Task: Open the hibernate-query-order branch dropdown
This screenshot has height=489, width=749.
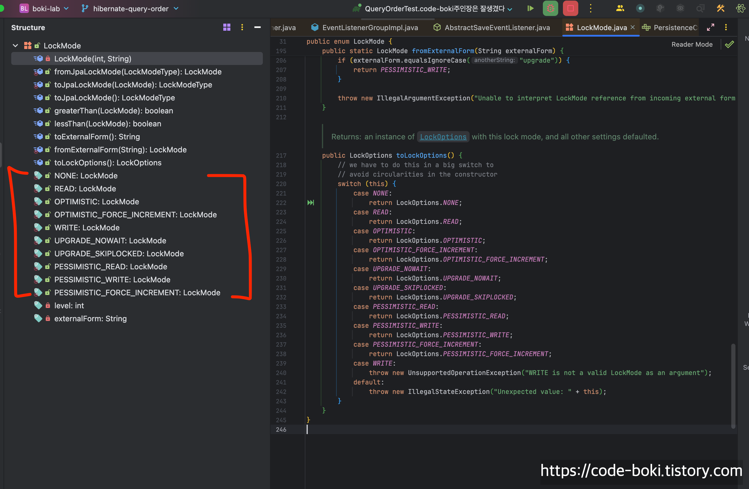Action: click(x=130, y=9)
